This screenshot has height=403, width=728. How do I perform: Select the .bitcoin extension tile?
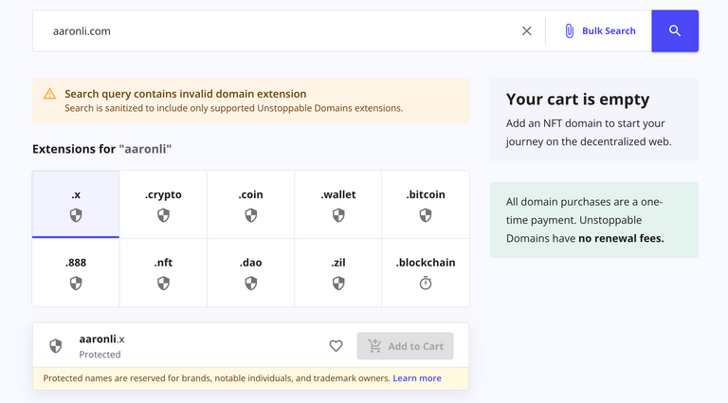[426, 204]
